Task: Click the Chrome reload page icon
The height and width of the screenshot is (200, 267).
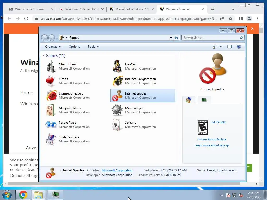Action: pyautogui.click(x=26, y=18)
